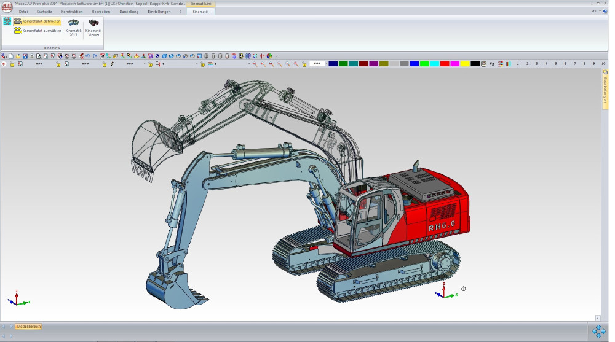Image resolution: width=615 pixels, height=342 pixels.
Task: Click the red star icon on the attribute bar
Action: (x=4, y=64)
